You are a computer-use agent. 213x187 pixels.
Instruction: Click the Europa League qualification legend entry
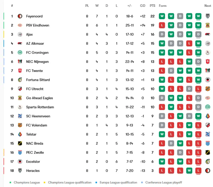coord(118,182)
